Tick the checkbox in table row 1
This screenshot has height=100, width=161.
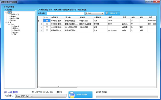(x=47, y=21)
